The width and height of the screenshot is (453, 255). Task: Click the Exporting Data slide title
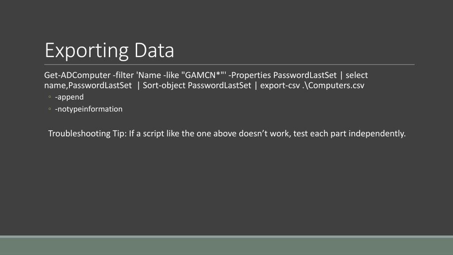(110, 50)
